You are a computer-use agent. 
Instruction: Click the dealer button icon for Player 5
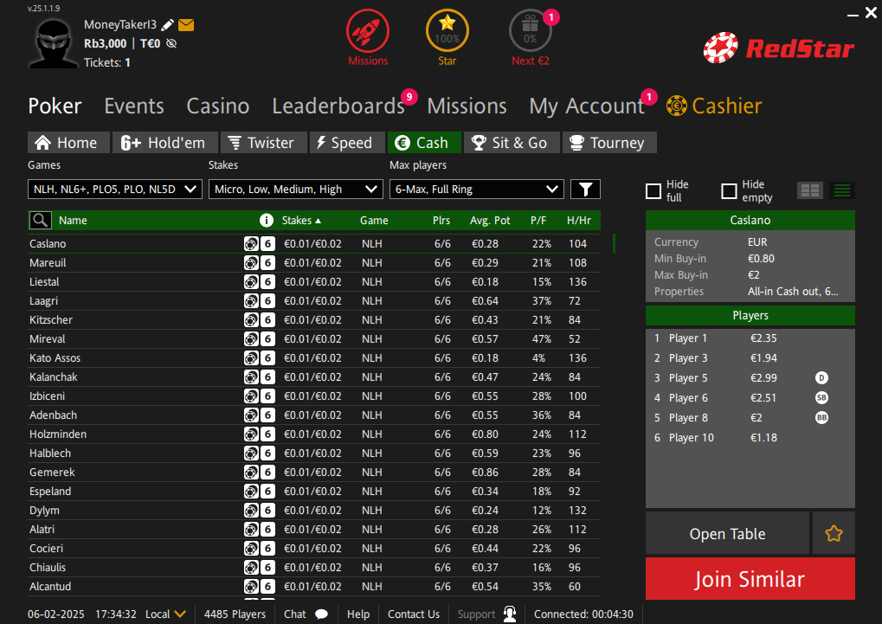pyautogui.click(x=821, y=378)
